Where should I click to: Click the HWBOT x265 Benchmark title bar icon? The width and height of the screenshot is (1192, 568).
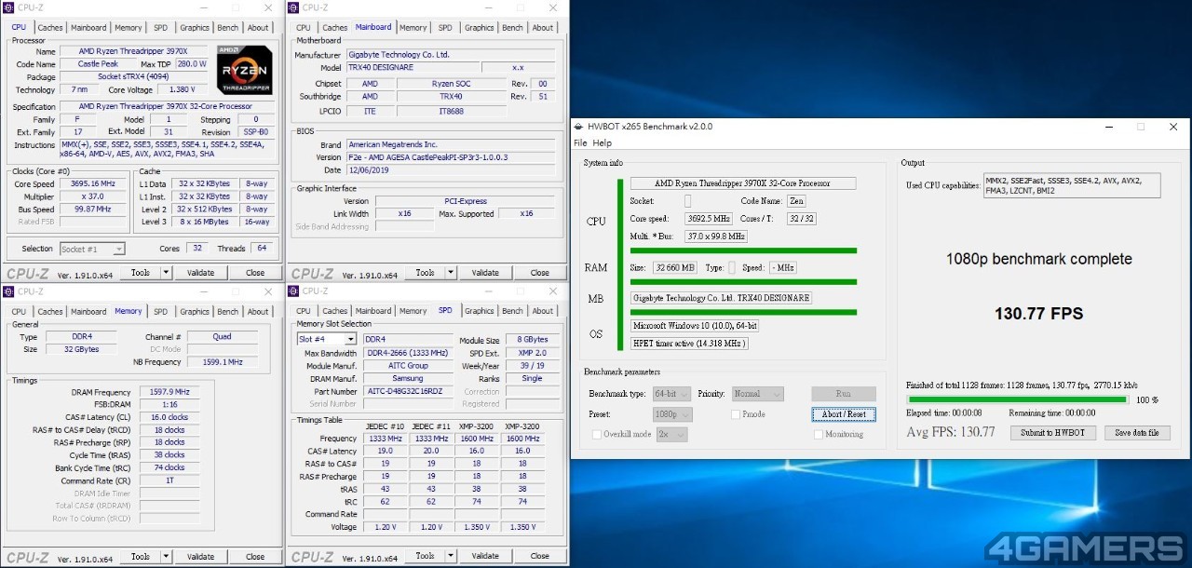click(x=579, y=127)
